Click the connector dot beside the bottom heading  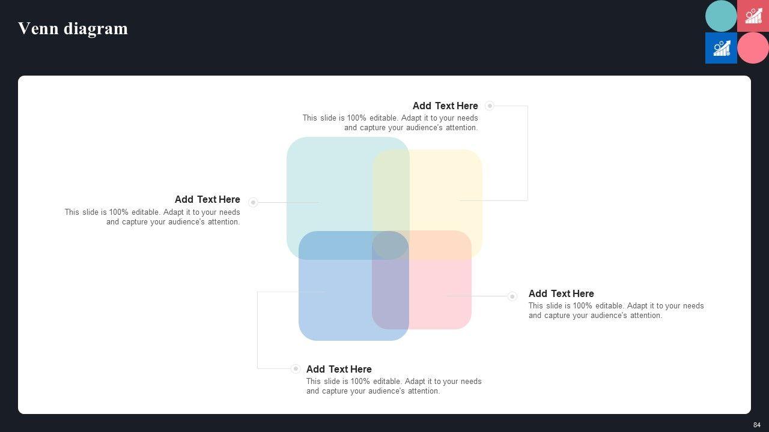[296, 369]
